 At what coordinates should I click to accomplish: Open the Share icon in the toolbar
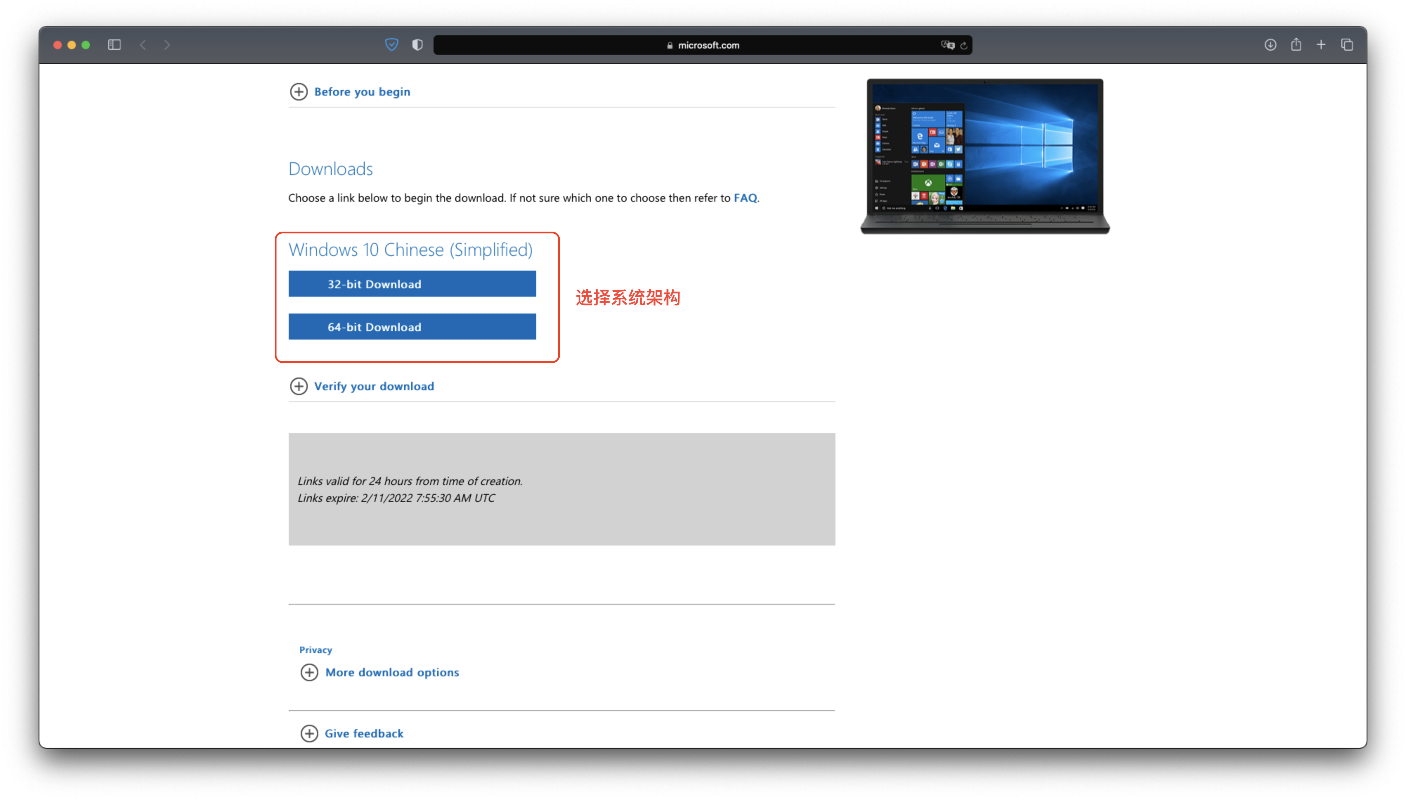(1296, 45)
